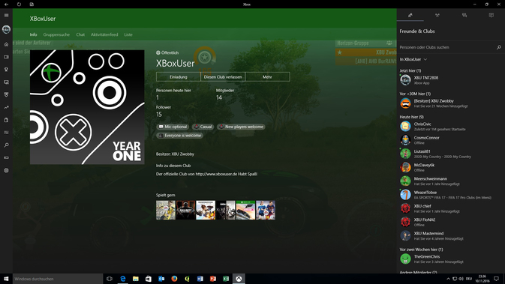Open Firefox in the taskbar
The image size is (505, 284).
(174, 279)
